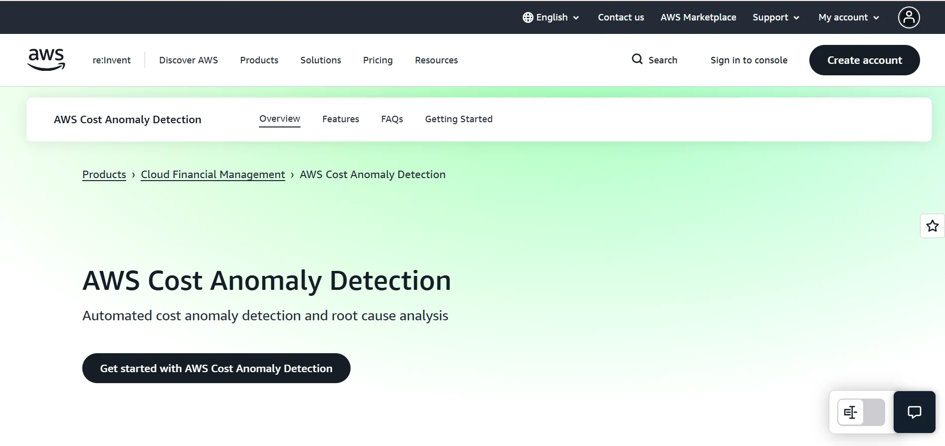This screenshot has height=446, width=945.
Task: Open the Resources menu
Action: (436, 60)
